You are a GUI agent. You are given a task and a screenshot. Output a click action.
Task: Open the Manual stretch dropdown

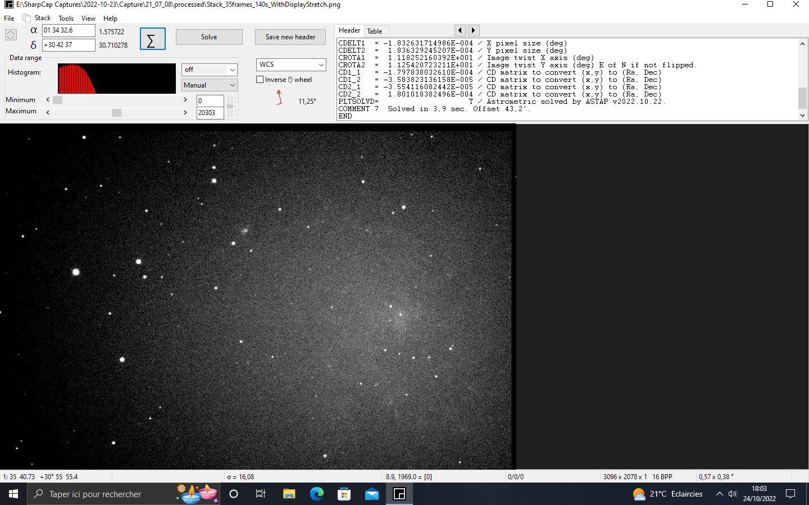[x=209, y=85]
